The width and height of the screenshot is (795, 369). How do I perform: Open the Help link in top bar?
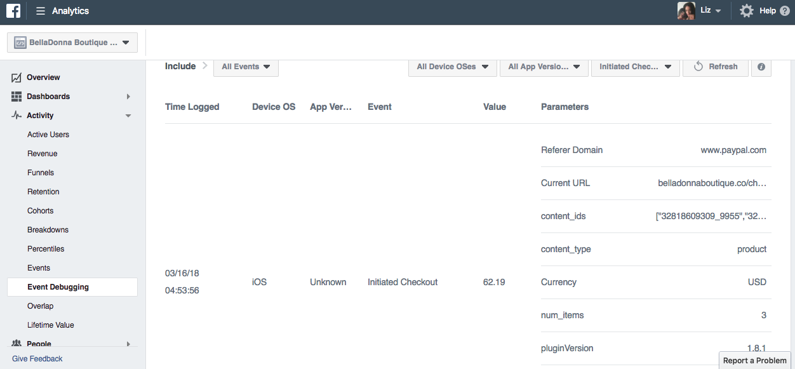coord(768,11)
